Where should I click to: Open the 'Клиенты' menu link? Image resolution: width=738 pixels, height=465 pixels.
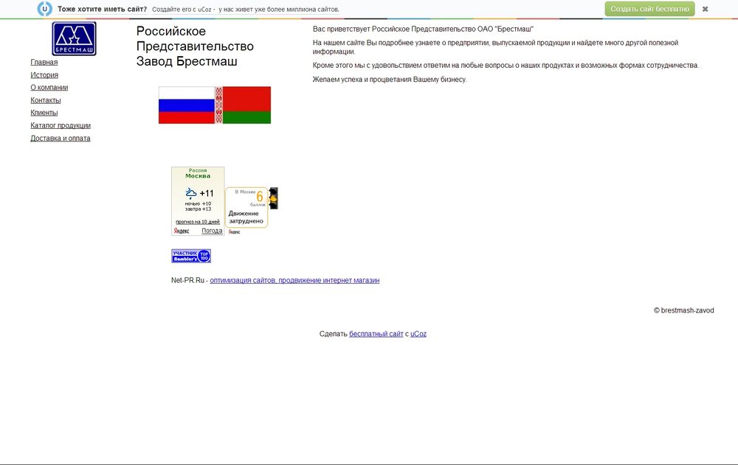click(x=44, y=113)
